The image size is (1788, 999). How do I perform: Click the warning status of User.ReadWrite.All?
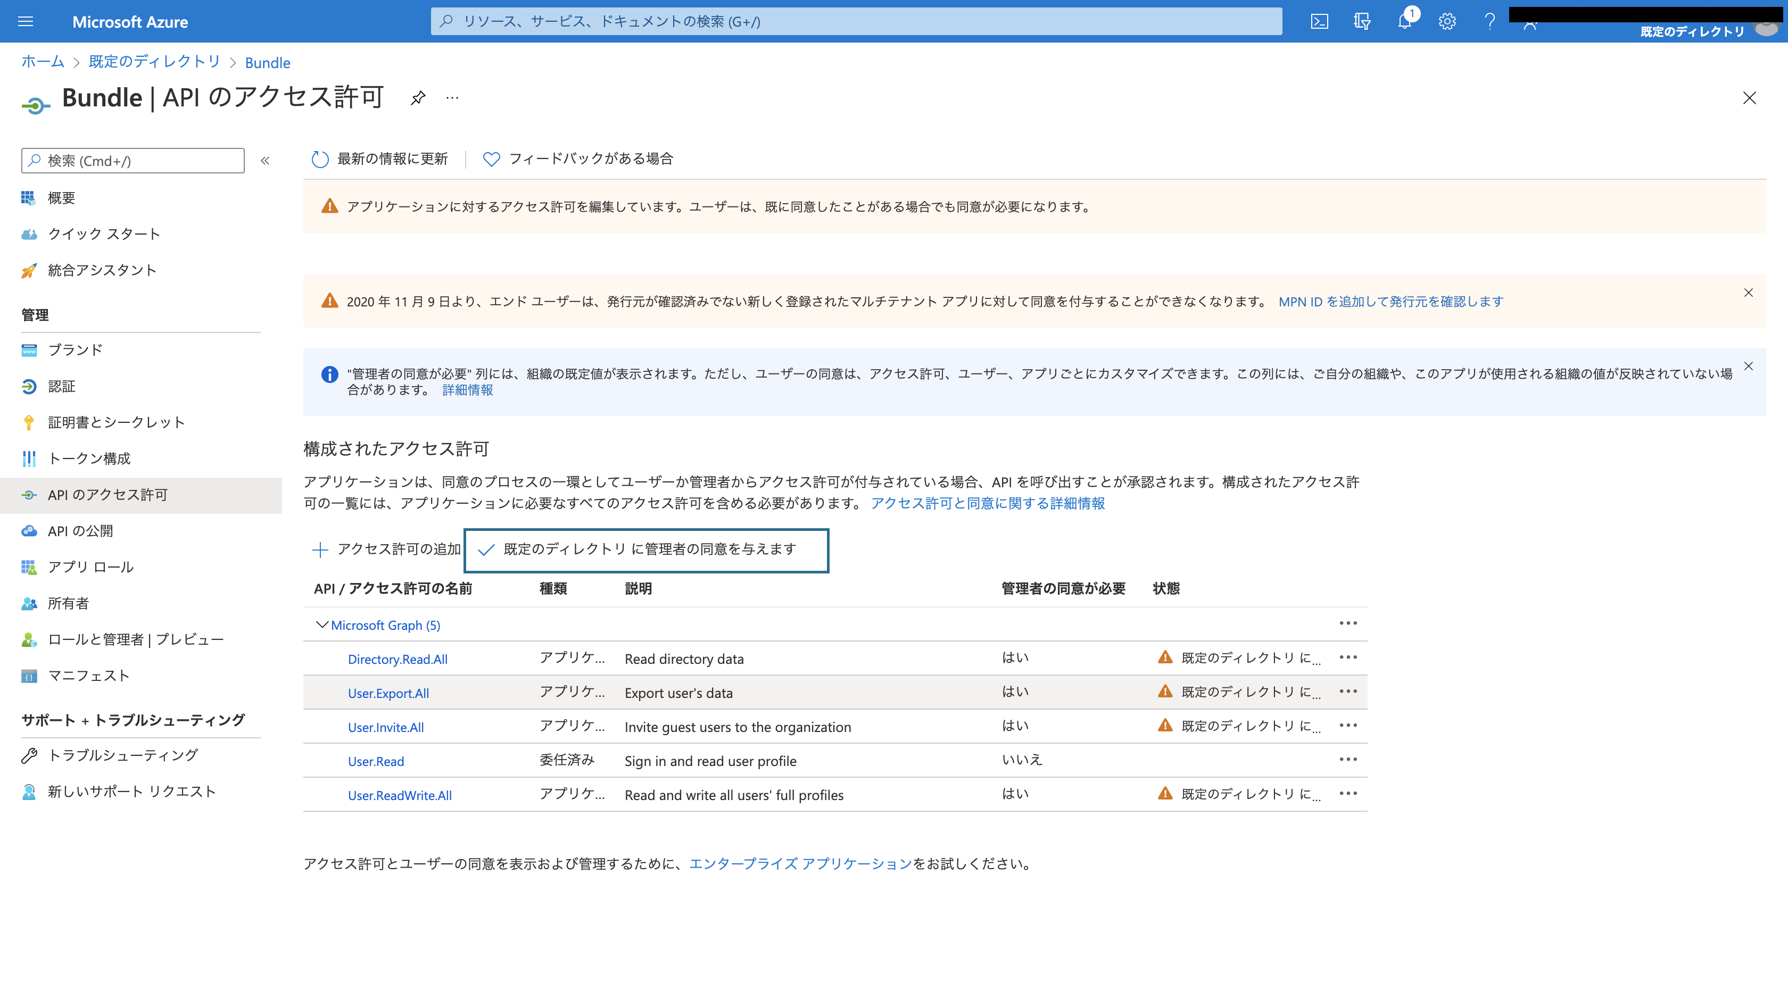[1239, 794]
